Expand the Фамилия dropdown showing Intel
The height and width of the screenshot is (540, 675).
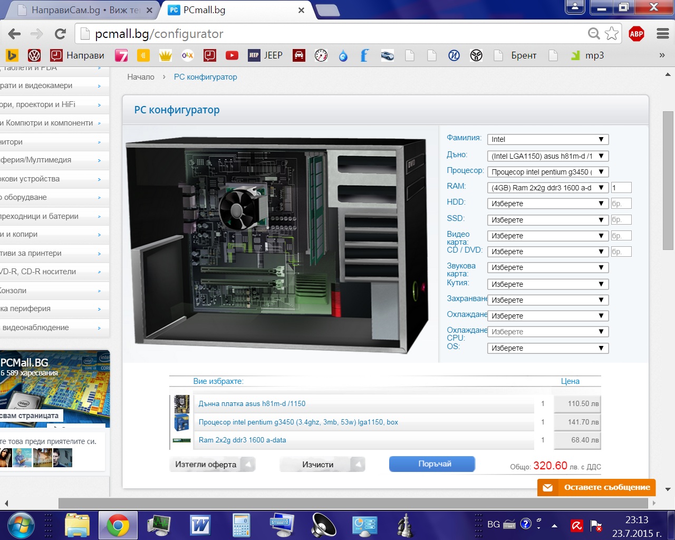click(x=547, y=139)
